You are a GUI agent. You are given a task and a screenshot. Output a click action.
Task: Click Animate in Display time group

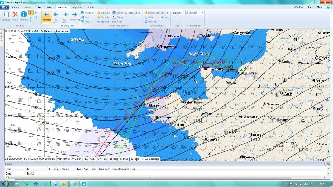click(x=87, y=12)
